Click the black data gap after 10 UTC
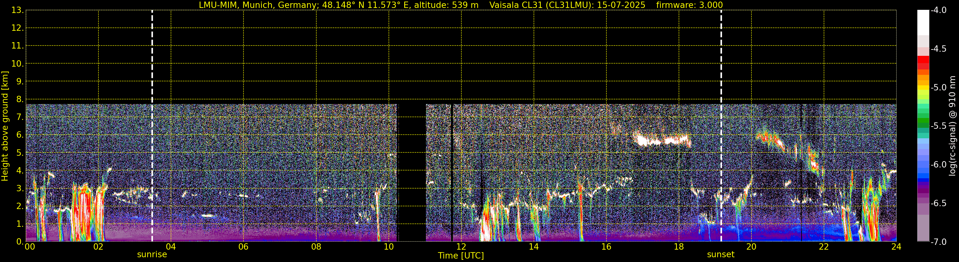The height and width of the screenshot is (262, 959). pos(412,171)
